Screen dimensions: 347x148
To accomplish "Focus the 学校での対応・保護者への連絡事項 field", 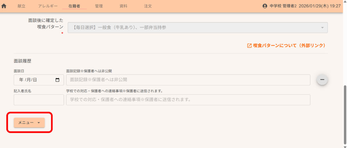I will coord(188,100).
